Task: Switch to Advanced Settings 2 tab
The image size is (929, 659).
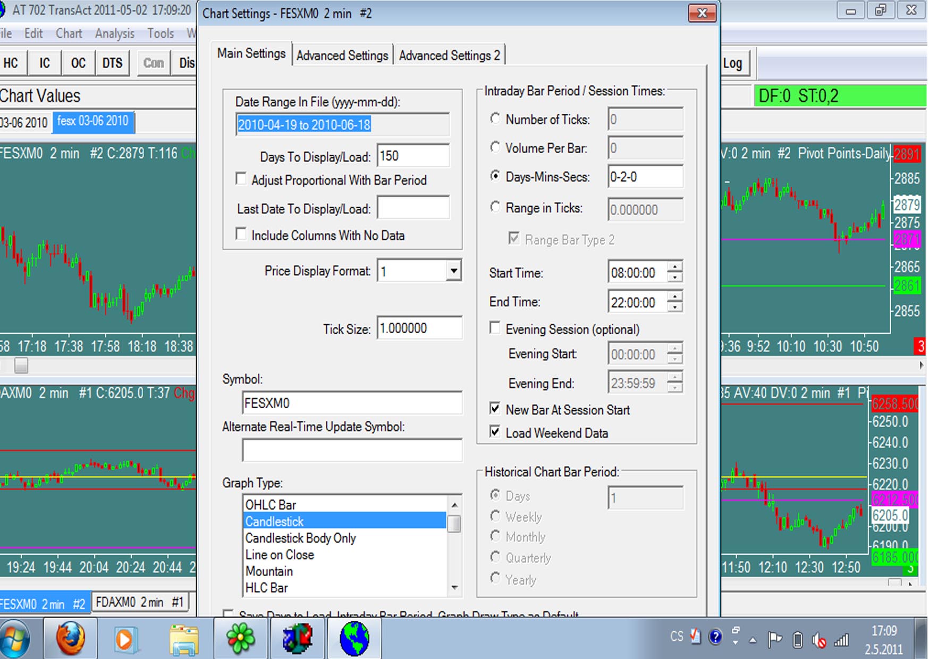Action: click(450, 55)
